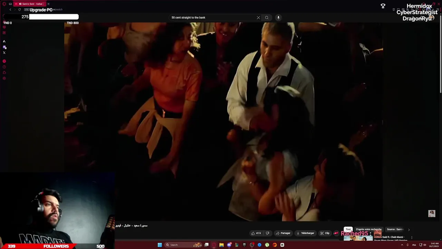
Task: Open a new browser tab with plus
Action: [x=48, y=4]
